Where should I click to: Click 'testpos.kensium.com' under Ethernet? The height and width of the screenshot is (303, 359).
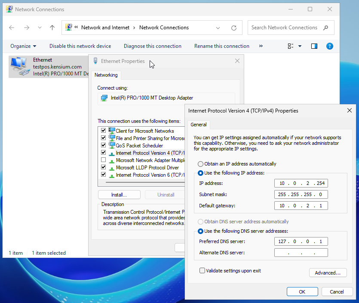coord(57,67)
